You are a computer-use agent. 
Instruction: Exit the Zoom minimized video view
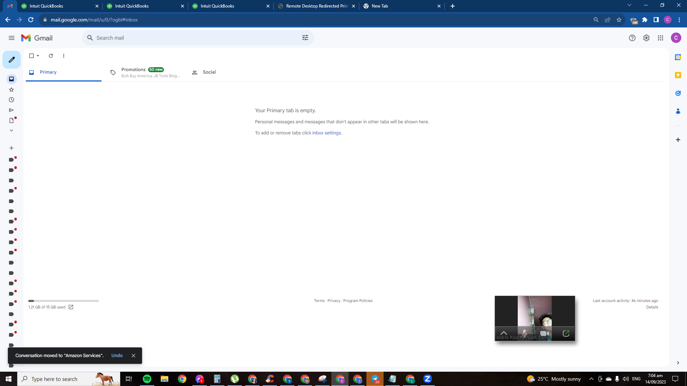tap(566, 333)
